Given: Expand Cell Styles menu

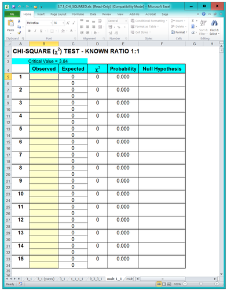Looking at the screenshot, I should tap(141, 32).
